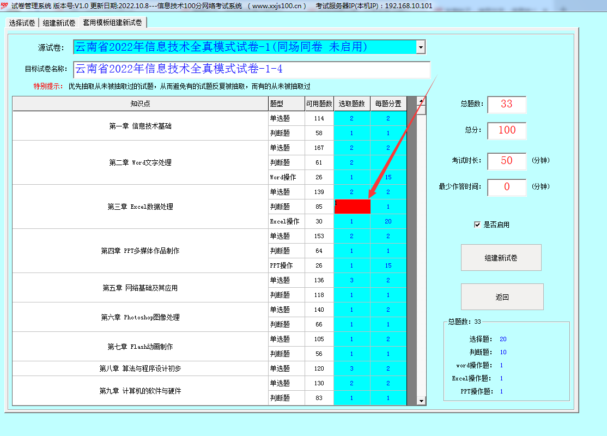Open the 套用模板组建新试卷 tab

113,22
